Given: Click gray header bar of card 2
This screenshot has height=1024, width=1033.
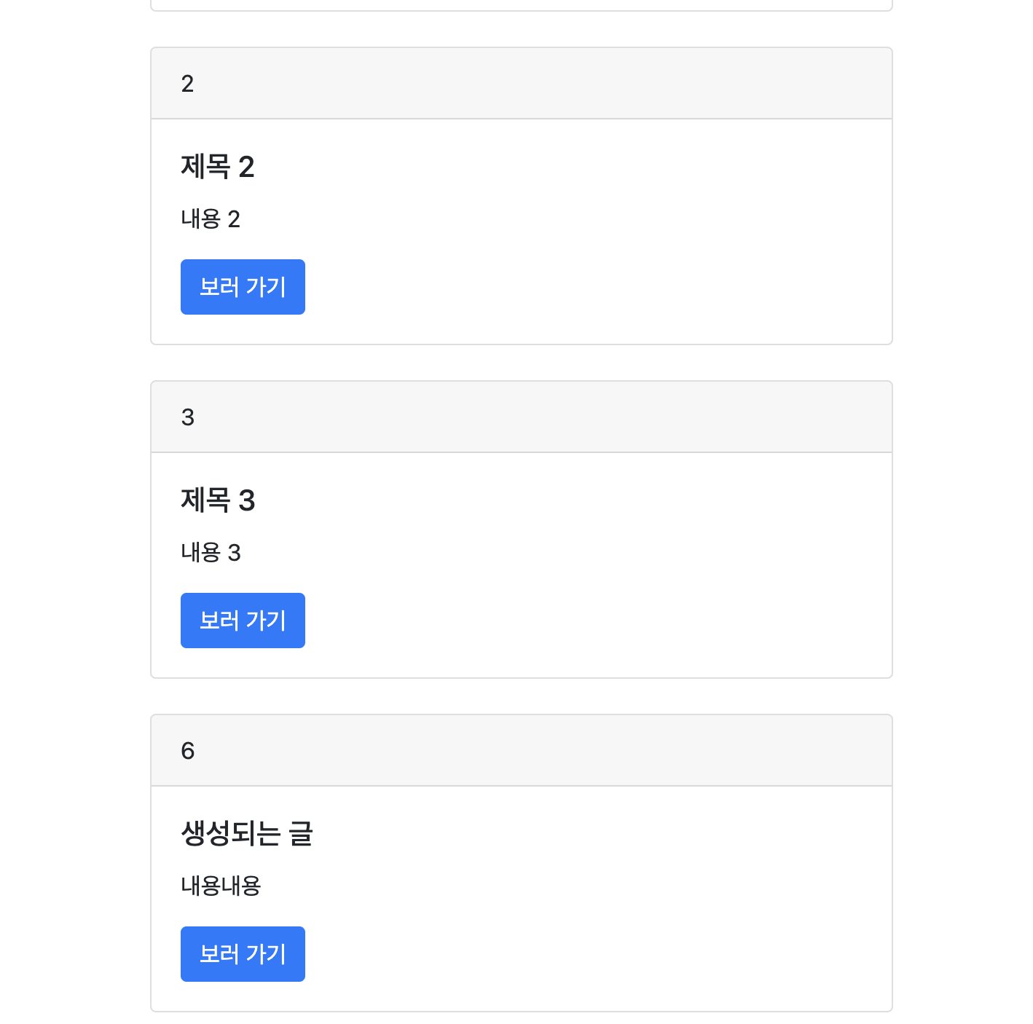Looking at the screenshot, I should coord(522,84).
